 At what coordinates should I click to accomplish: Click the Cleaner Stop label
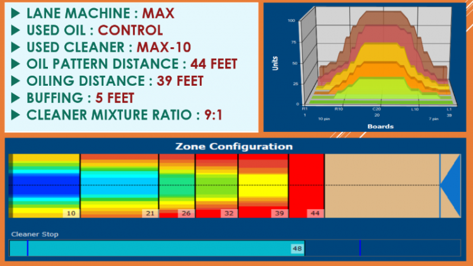[x=34, y=234]
